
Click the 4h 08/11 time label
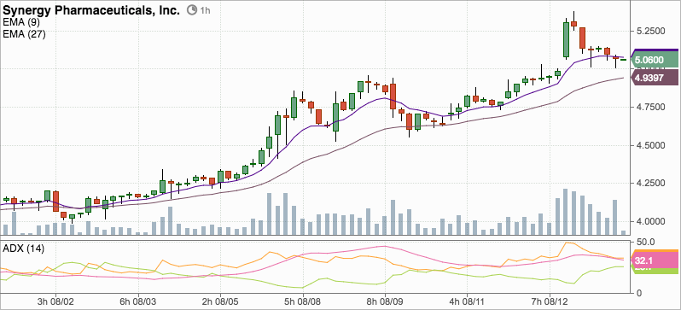tap(468, 301)
